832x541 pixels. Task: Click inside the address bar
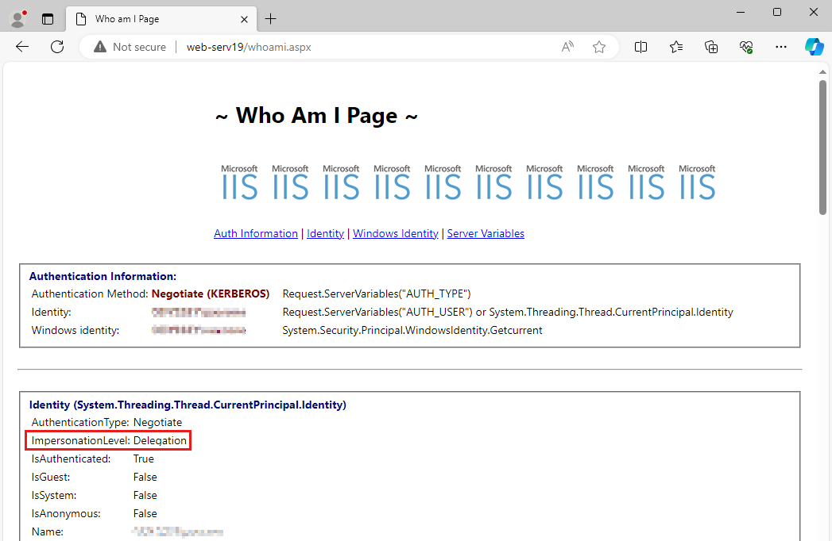(x=318, y=47)
